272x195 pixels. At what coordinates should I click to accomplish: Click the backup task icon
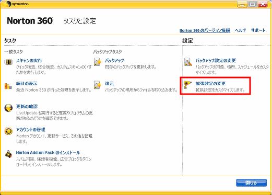pyautogui.click(x=98, y=62)
